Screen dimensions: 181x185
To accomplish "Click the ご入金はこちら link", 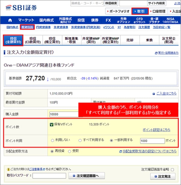I will click(x=167, y=94).
